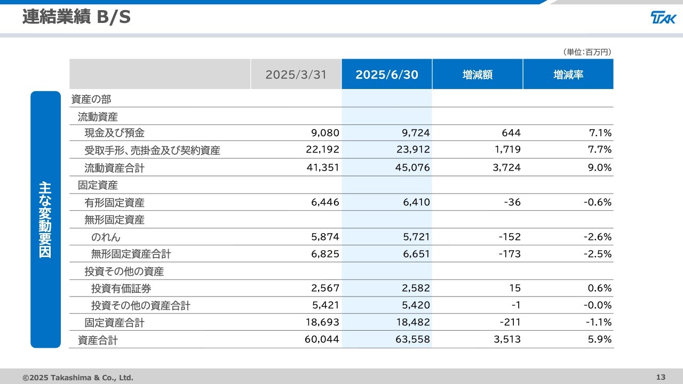
Task: Click the goodwill value 5,721
Action: [x=416, y=237]
